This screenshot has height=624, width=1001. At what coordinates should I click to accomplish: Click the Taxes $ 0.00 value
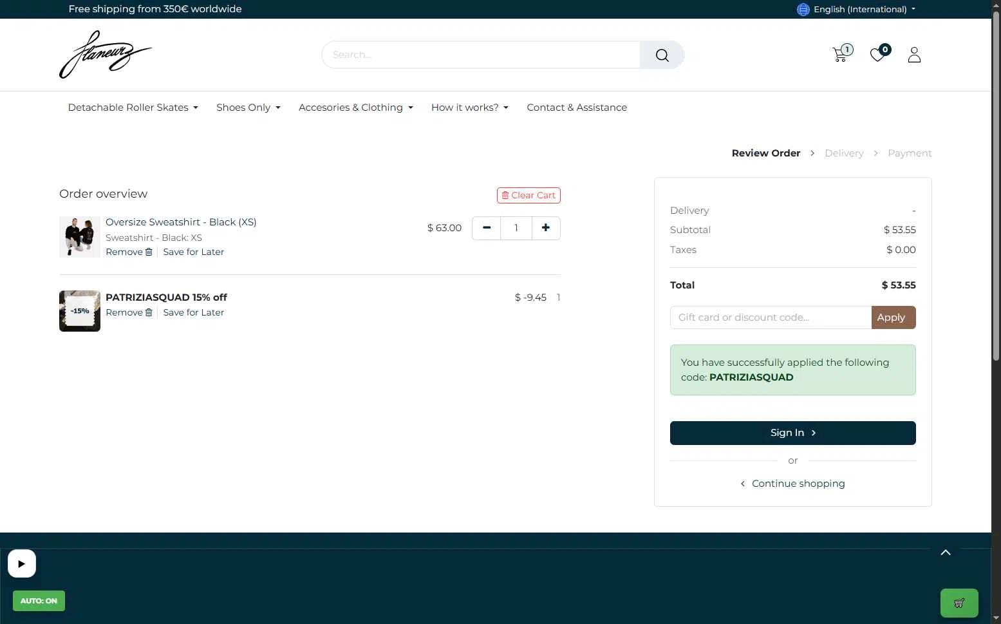point(901,250)
